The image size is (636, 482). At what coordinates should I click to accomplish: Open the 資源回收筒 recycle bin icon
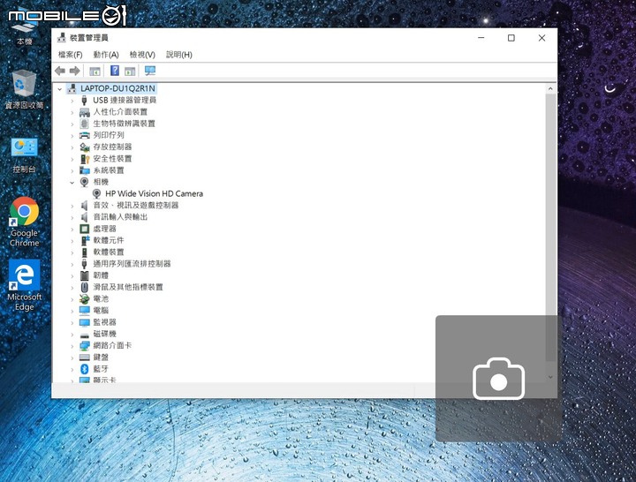(x=25, y=89)
